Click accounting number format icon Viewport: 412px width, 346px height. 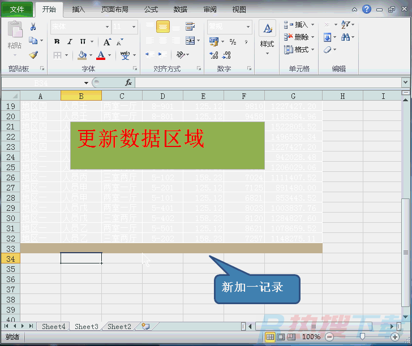214,41
